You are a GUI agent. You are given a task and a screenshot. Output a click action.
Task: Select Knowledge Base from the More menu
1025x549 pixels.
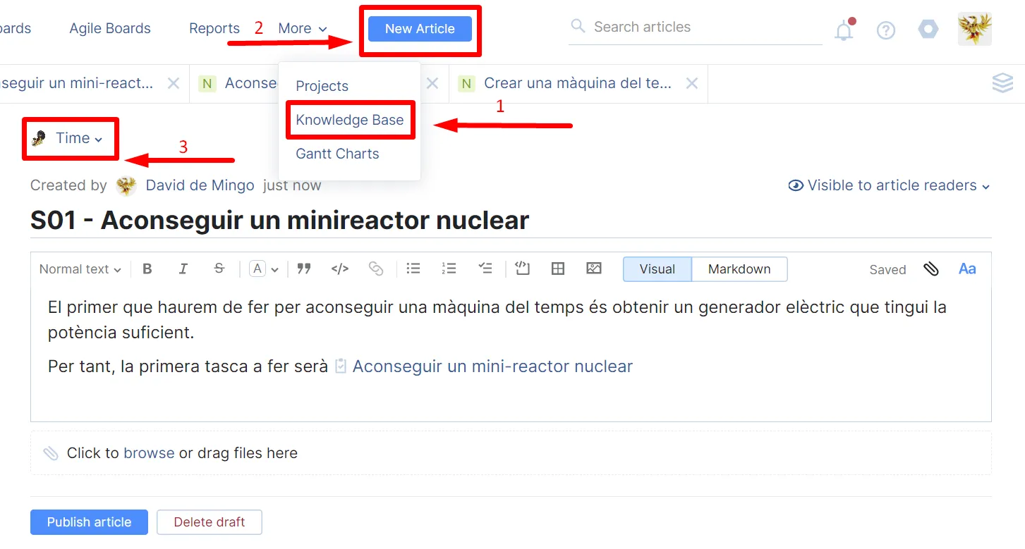point(349,120)
